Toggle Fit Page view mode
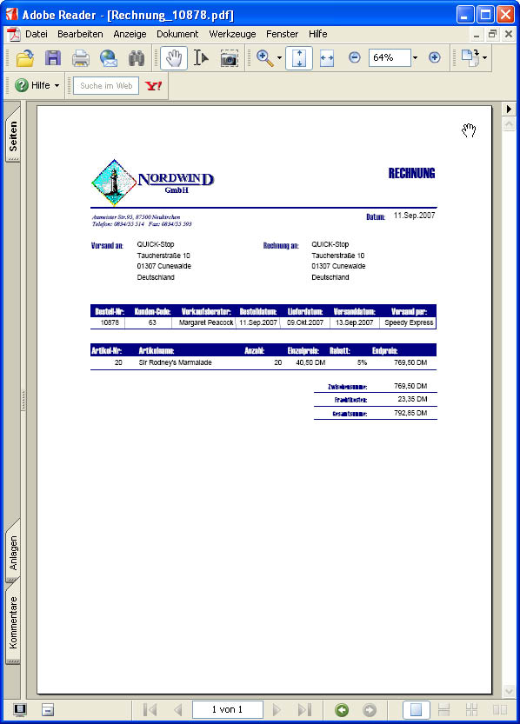This screenshot has height=724, width=520. pyautogui.click(x=299, y=58)
